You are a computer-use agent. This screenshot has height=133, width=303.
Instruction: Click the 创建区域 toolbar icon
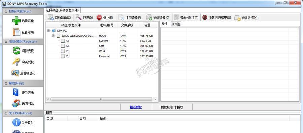pyautogui.click(x=237, y=18)
